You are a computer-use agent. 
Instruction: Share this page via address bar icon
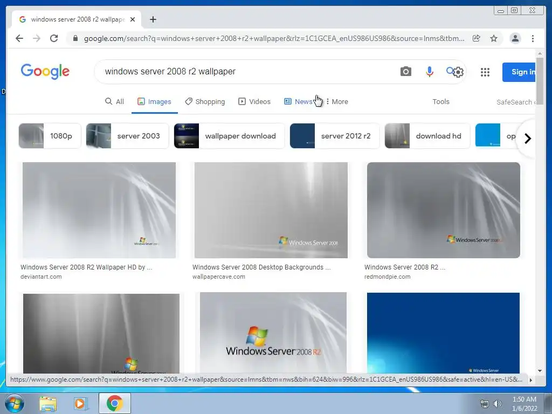click(x=477, y=38)
